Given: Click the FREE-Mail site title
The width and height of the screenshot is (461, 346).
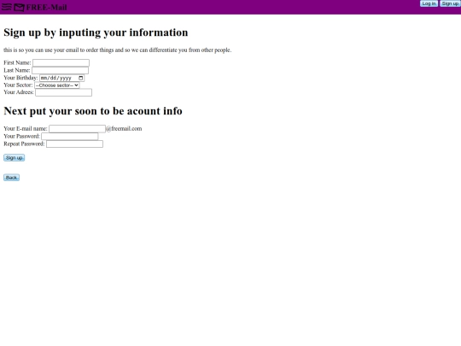Looking at the screenshot, I should click(46, 8).
